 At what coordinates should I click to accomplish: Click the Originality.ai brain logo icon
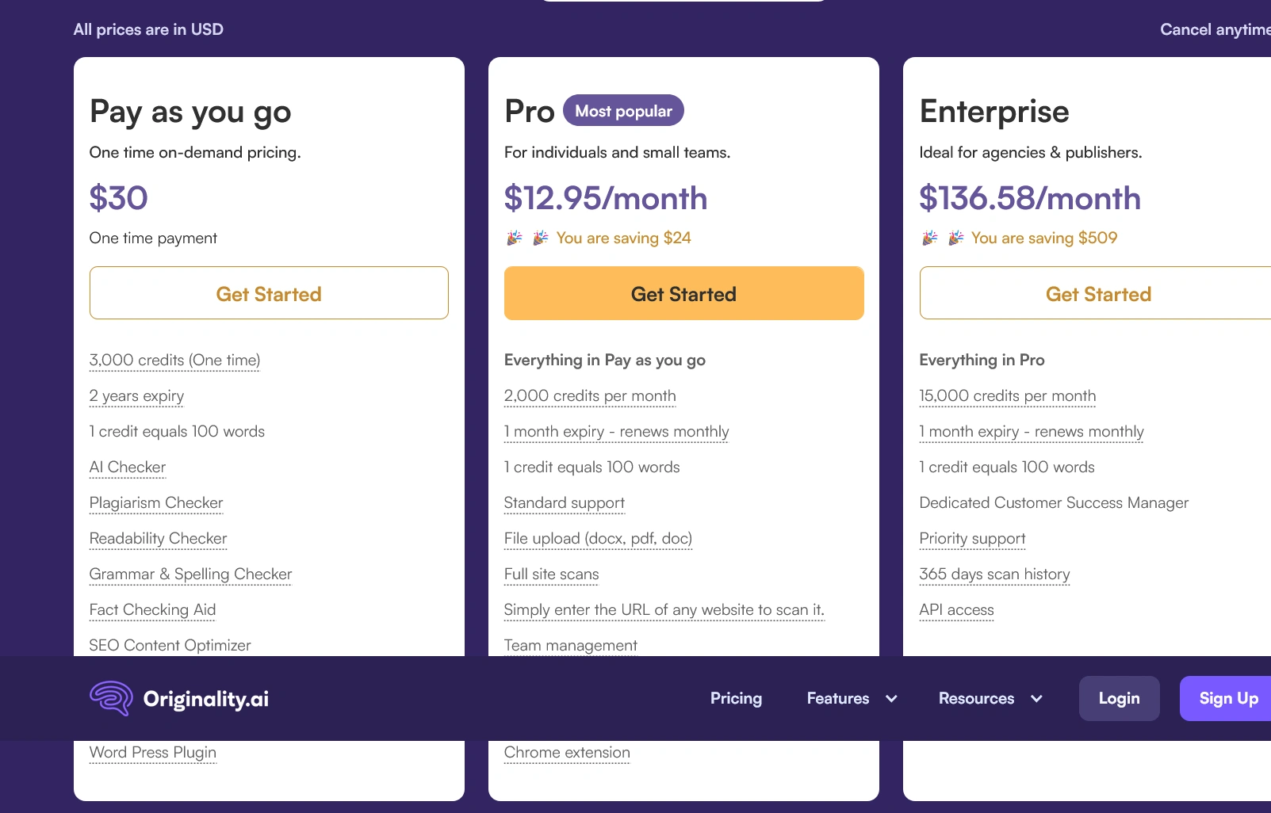coord(112,698)
